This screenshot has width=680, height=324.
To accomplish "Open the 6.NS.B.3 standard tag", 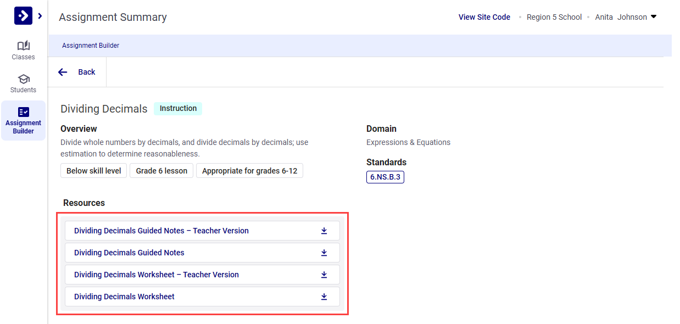I will (385, 177).
